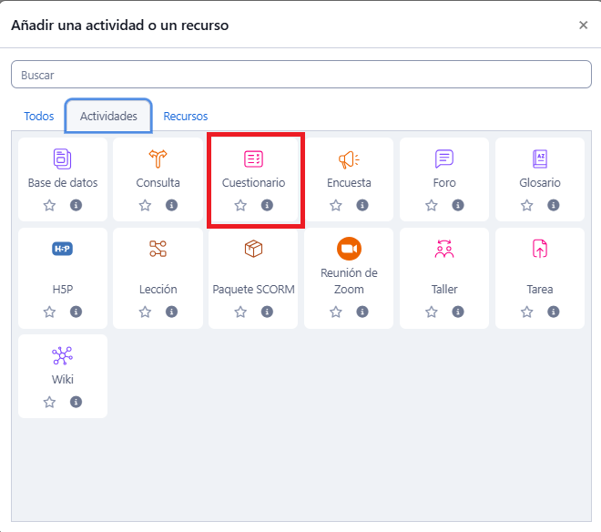
Task: Switch to the Todos tab
Action: tap(39, 117)
